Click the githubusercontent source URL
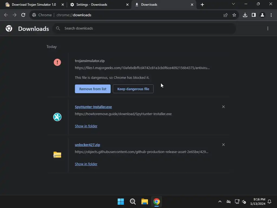 [x=142, y=152]
